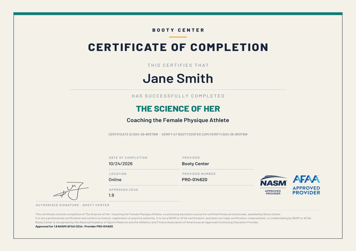356x251 pixels.
Task: Click the CEU value '1.9'
Action: (x=111, y=195)
